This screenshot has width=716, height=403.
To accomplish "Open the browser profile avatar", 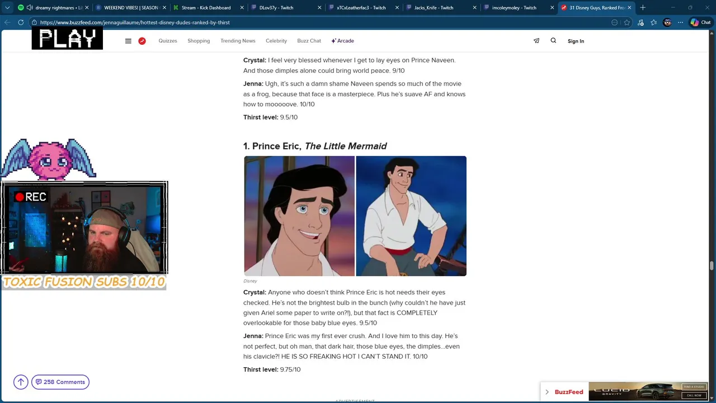I will point(667,22).
